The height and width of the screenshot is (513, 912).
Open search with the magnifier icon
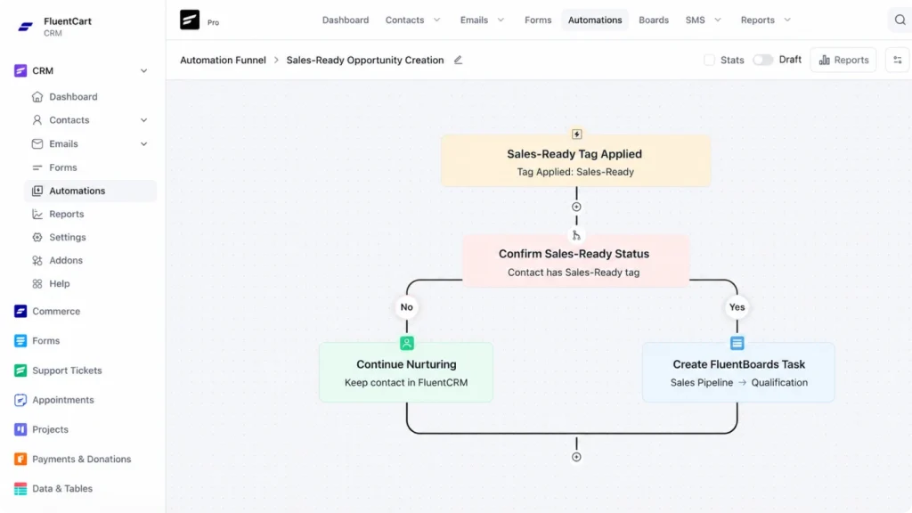click(900, 20)
